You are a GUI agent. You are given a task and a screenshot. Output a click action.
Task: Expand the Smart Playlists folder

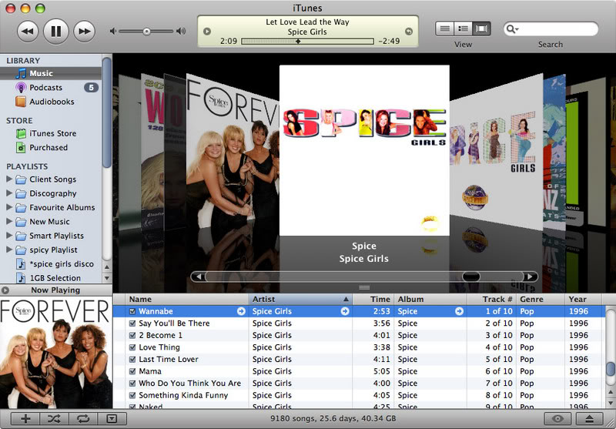coord(9,236)
